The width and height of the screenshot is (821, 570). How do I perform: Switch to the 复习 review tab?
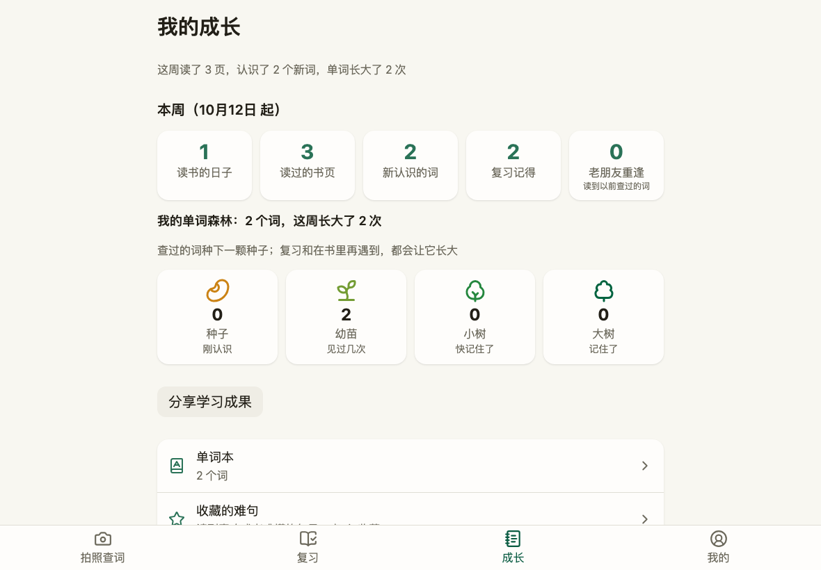(x=308, y=548)
